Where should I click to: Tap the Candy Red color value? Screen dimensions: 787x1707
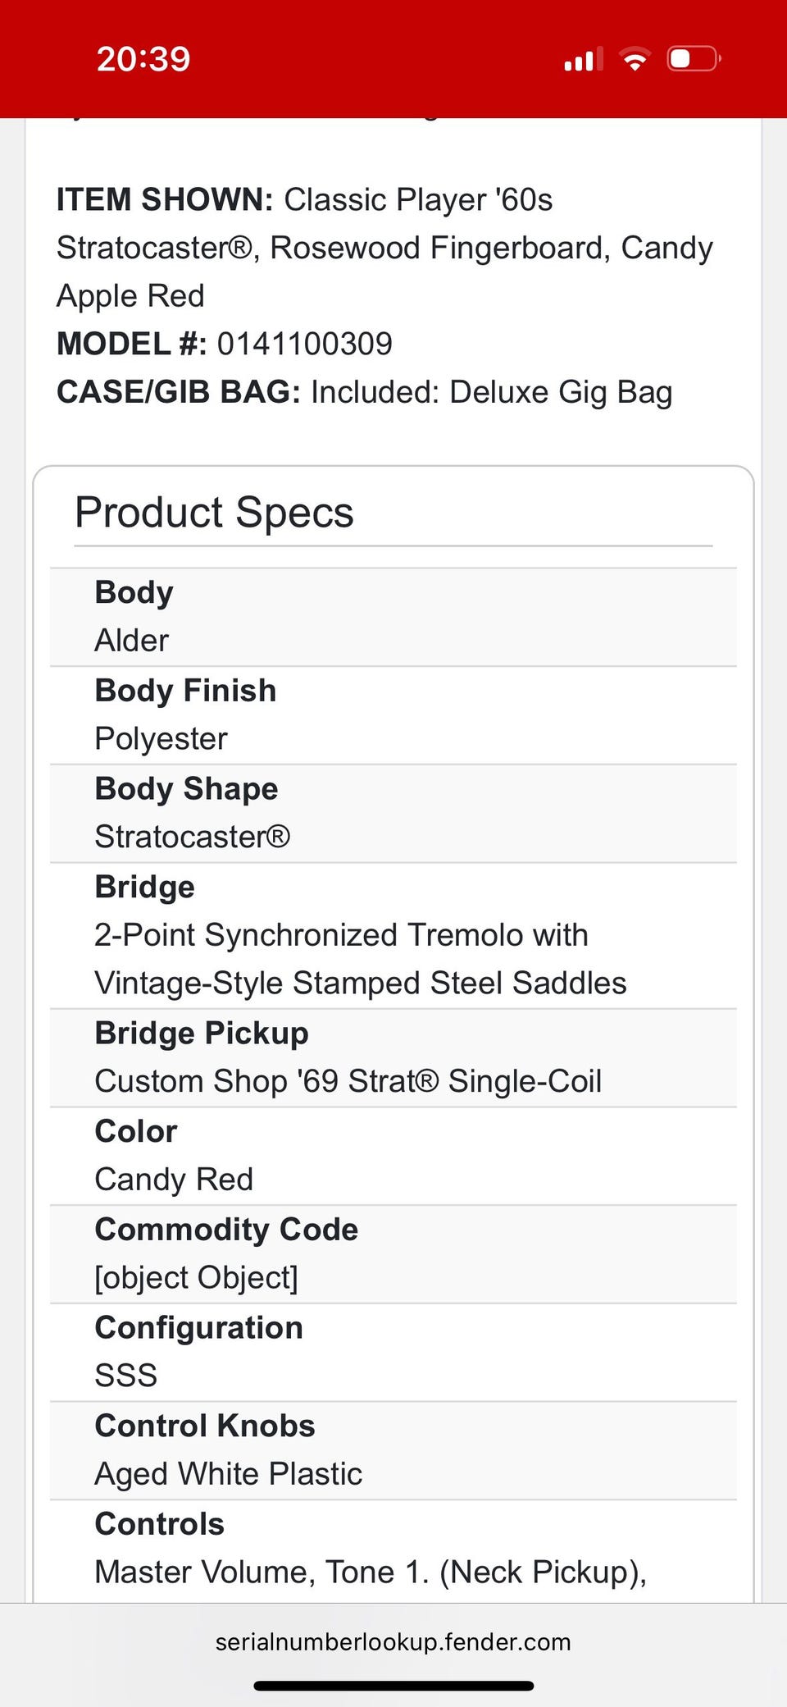pos(174,1180)
